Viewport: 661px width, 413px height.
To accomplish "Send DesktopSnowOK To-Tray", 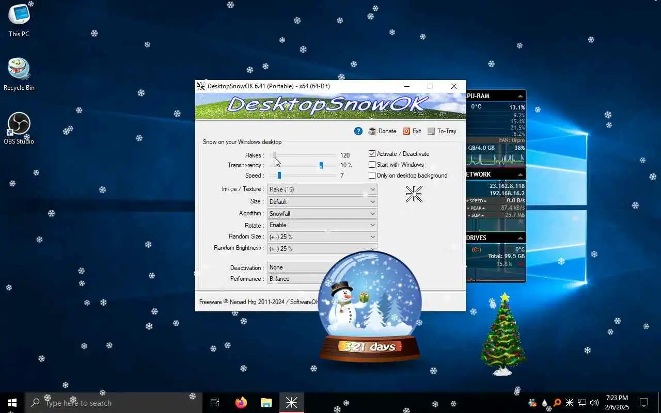I will coord(442,131).
